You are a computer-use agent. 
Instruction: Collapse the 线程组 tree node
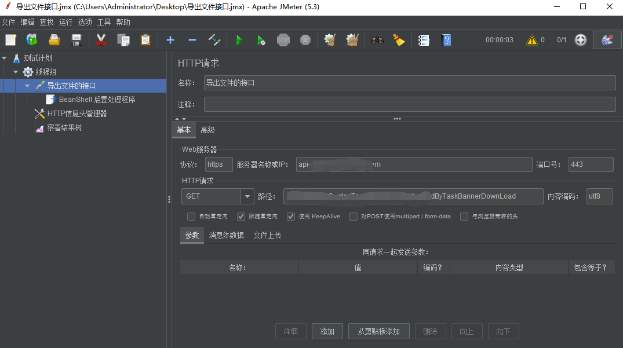tap(16, 72)
